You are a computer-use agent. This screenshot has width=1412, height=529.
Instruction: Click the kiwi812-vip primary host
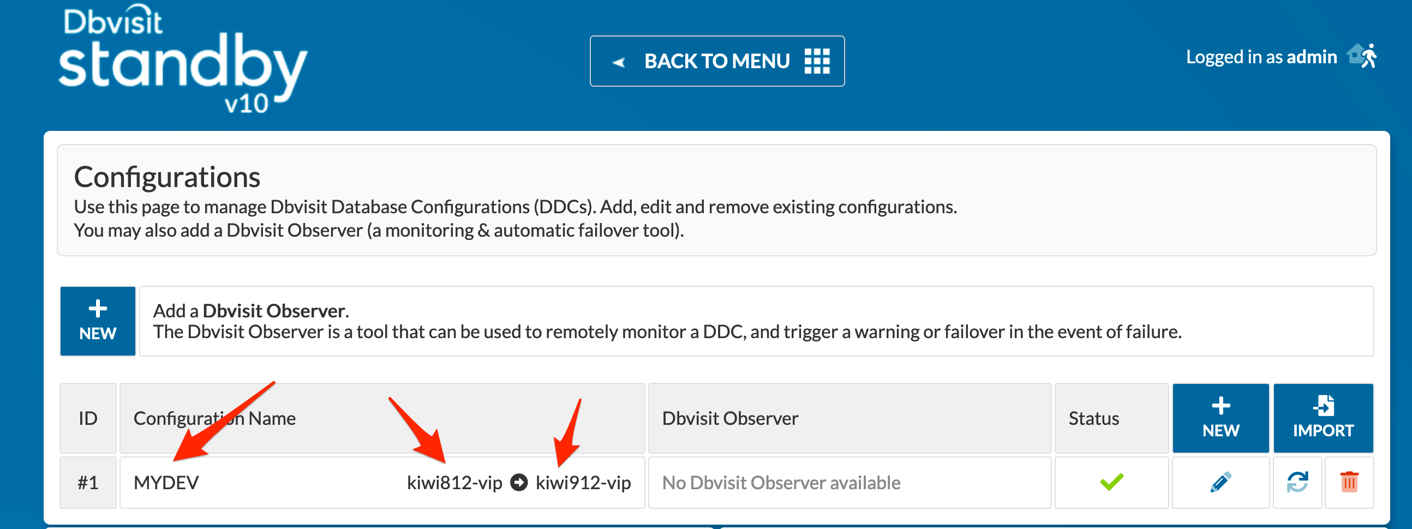pyautogui.click(x=454, y=483)
